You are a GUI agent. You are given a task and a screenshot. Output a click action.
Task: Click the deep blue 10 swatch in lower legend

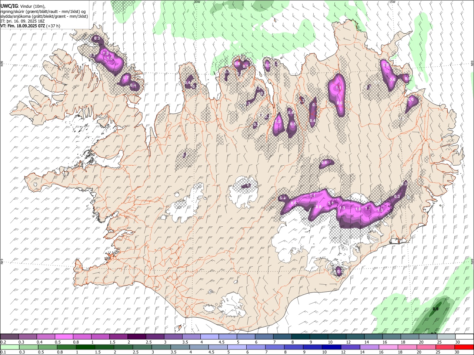point(331,347)
